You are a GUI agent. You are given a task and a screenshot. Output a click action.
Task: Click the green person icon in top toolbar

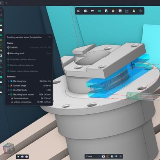click(134, 11)
